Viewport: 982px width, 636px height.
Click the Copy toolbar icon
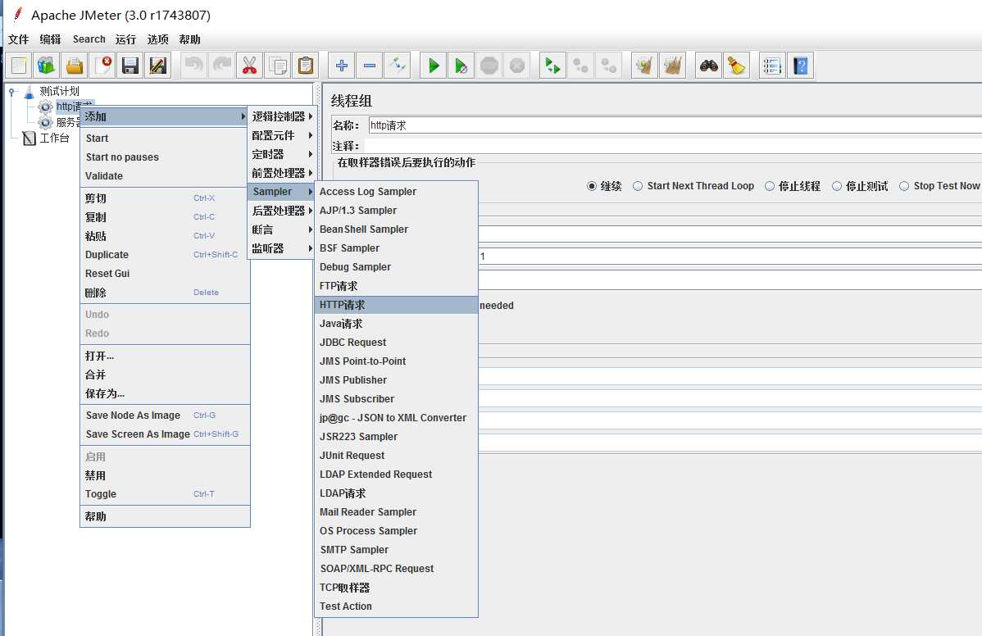277,66
